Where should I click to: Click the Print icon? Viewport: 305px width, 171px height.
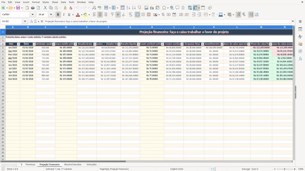point(33,8)
